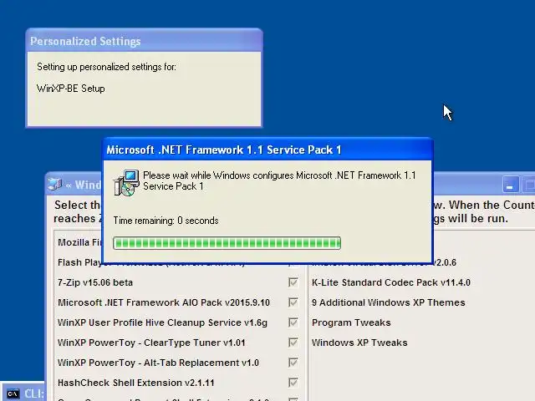Minimize the WPI installer window

click(x=511, y=185)
